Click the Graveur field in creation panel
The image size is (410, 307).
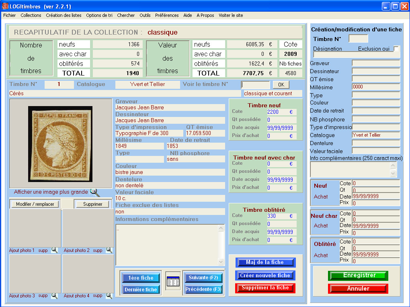[376, 63]
